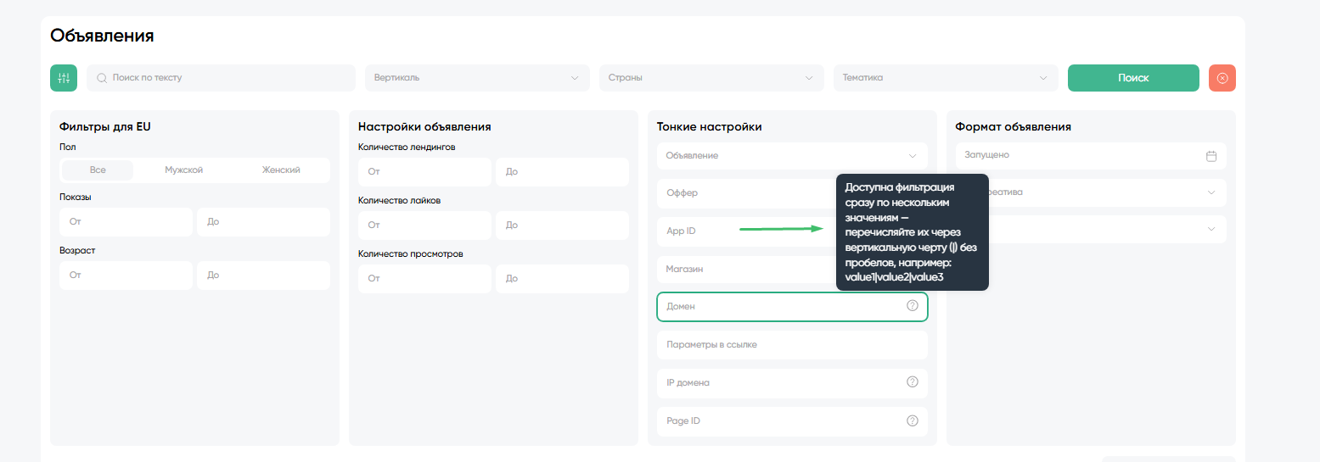Click the red clear filters icon
Viewport: 1320px width, 462px height.
tap(1222, 78)
